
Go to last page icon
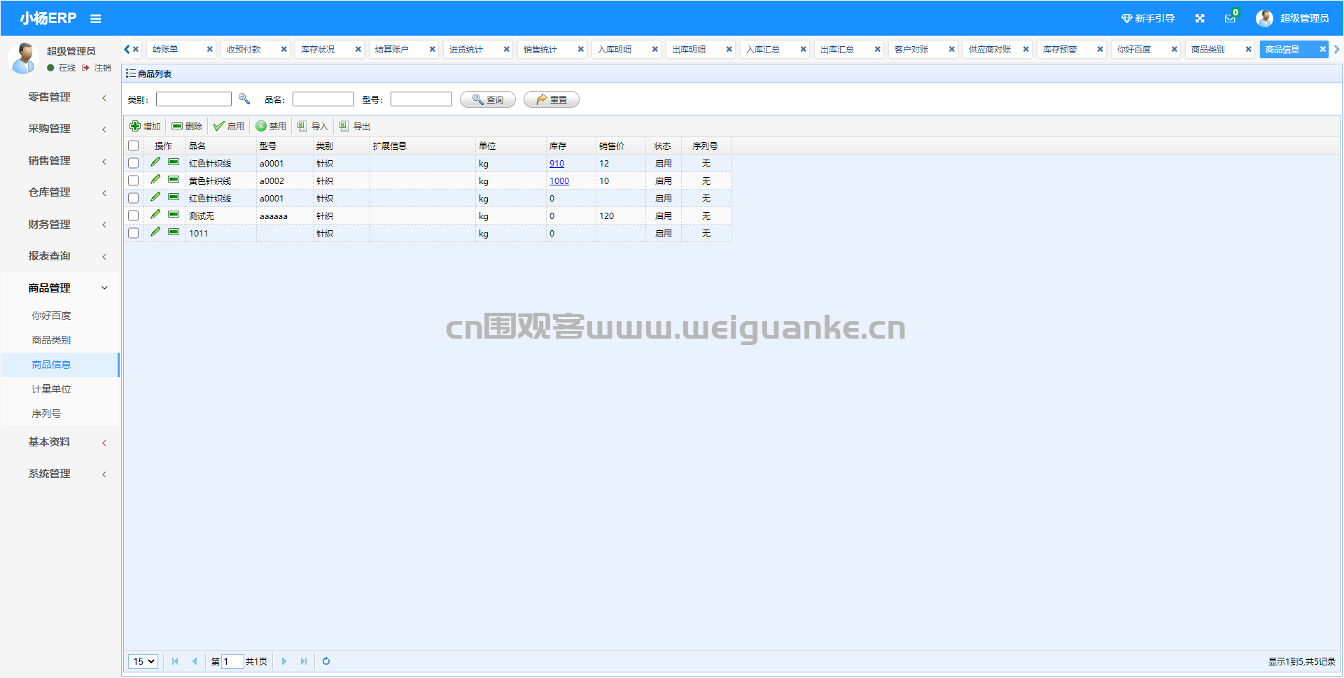click(x=304, y=661)
